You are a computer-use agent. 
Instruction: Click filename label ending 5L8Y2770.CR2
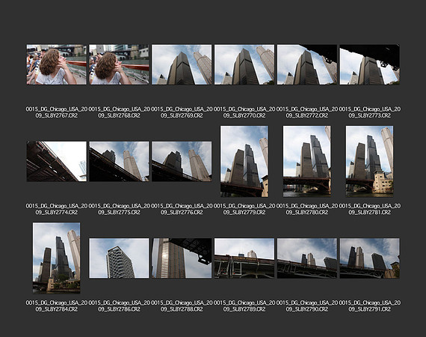point(244,112)
